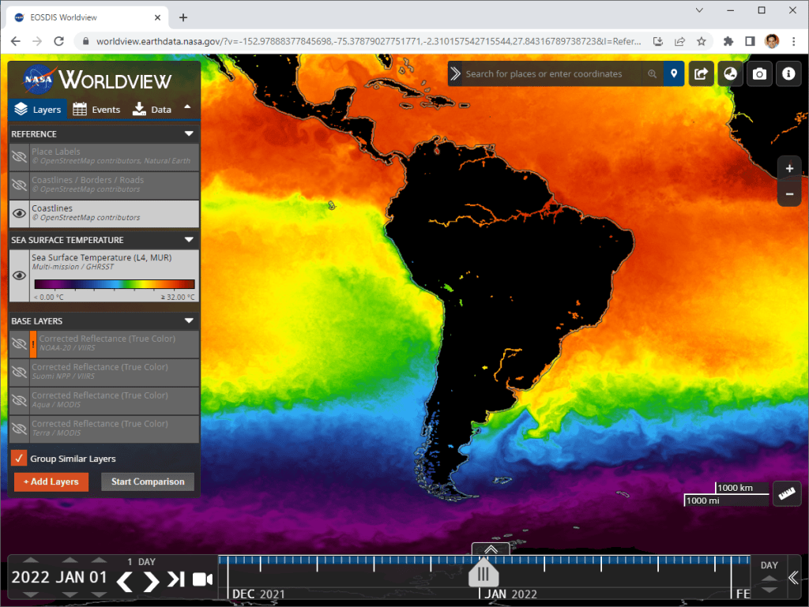Click the browser share page icon
The width and height of the screenshot is (809, 607).
click(x=679, y=41)
